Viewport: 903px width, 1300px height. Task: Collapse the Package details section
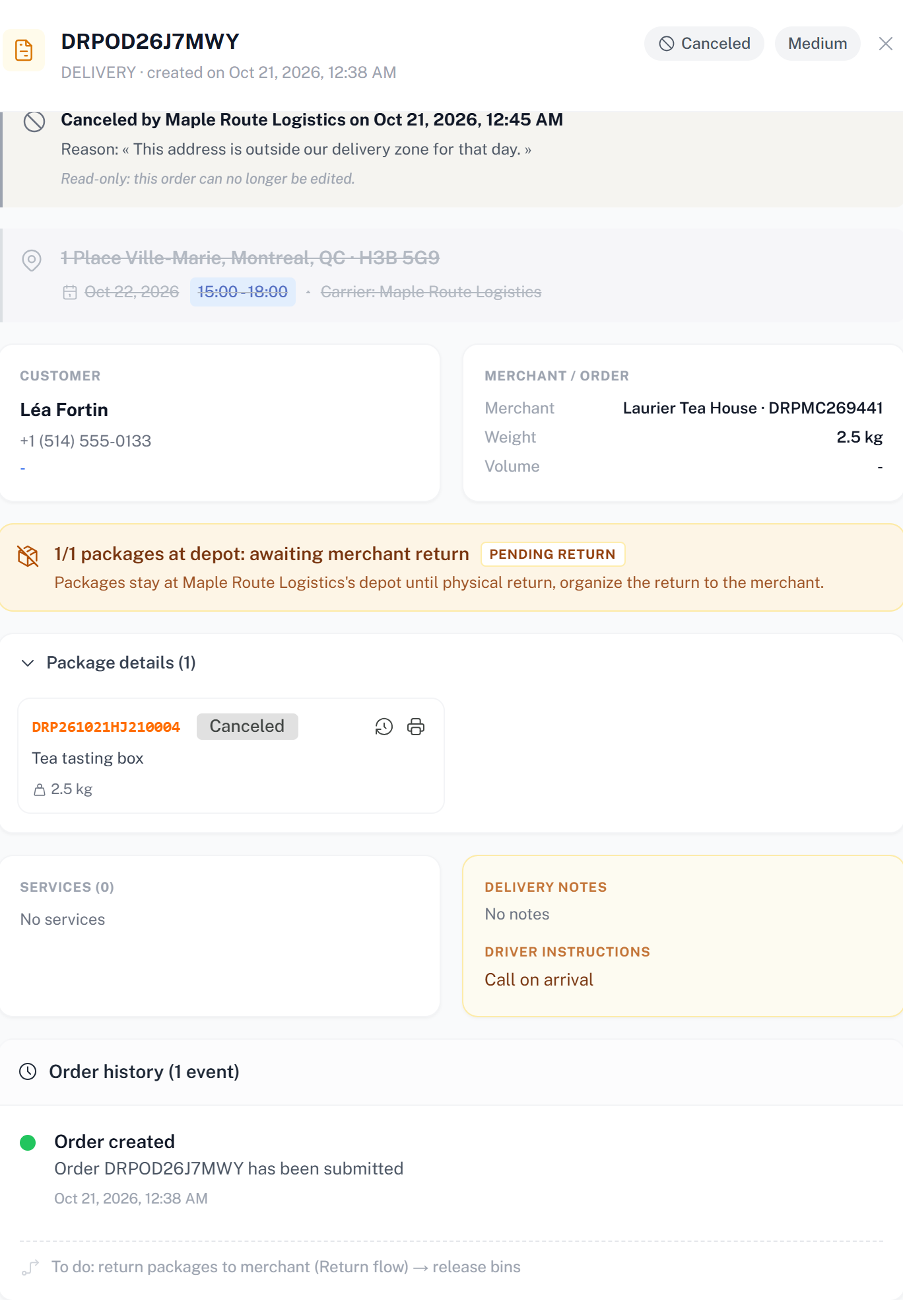(28, 663)
